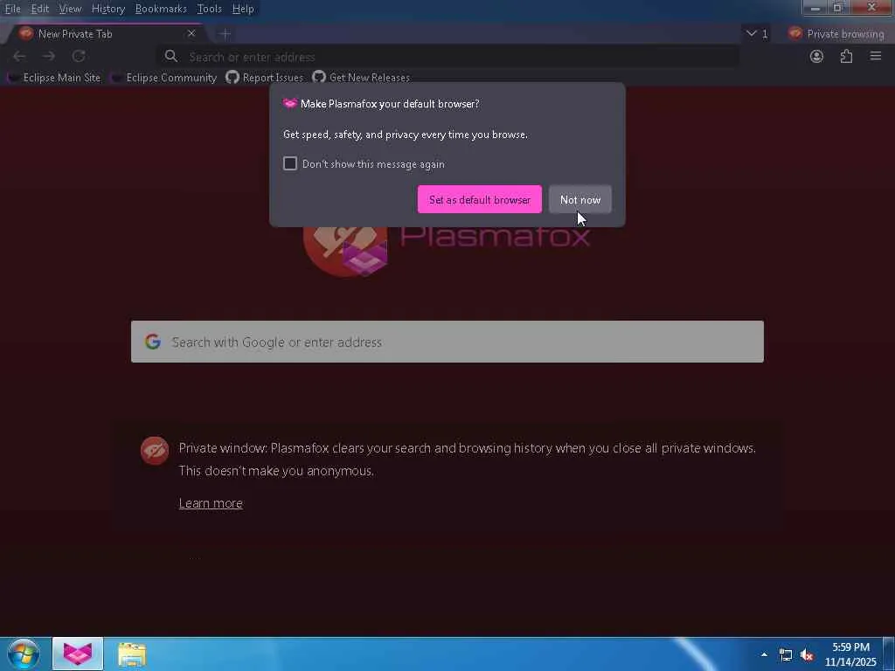
Task: Open File Explorer from the taskbar
Action: 132,654
